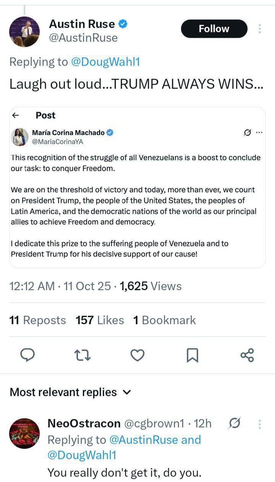Follow Austin Ruse
The height and width of the screenshot is (482, 275).
(x=214, y=29)
